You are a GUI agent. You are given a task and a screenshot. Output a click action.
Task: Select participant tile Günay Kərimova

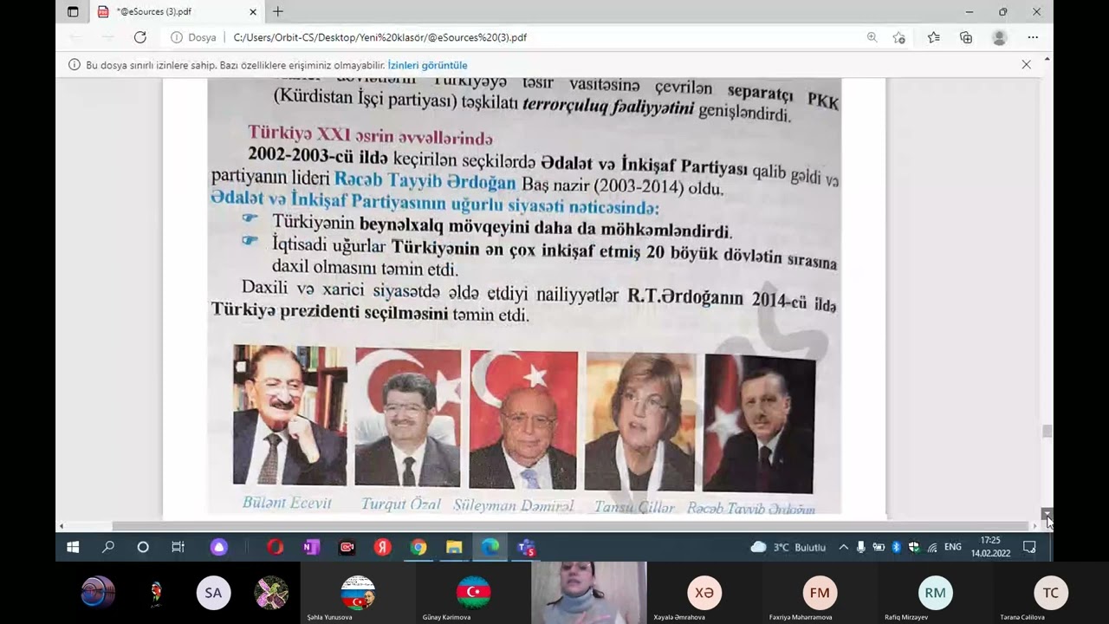pos(474,594)
